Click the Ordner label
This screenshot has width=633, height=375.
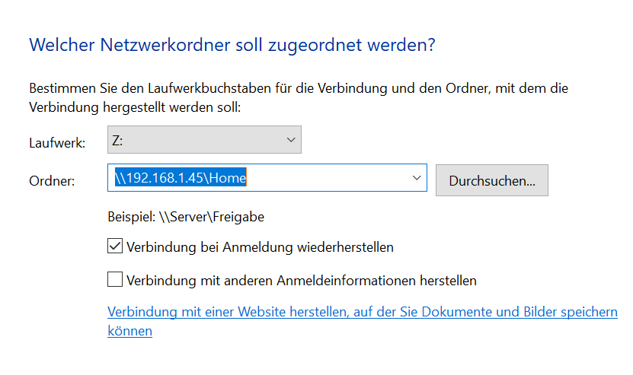pyautogui.click(x=52, y=180)
